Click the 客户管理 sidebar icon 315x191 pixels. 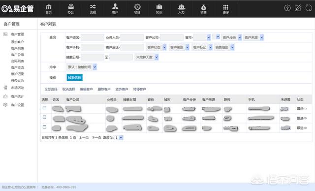pyautogui.click(x=5, y=34)
